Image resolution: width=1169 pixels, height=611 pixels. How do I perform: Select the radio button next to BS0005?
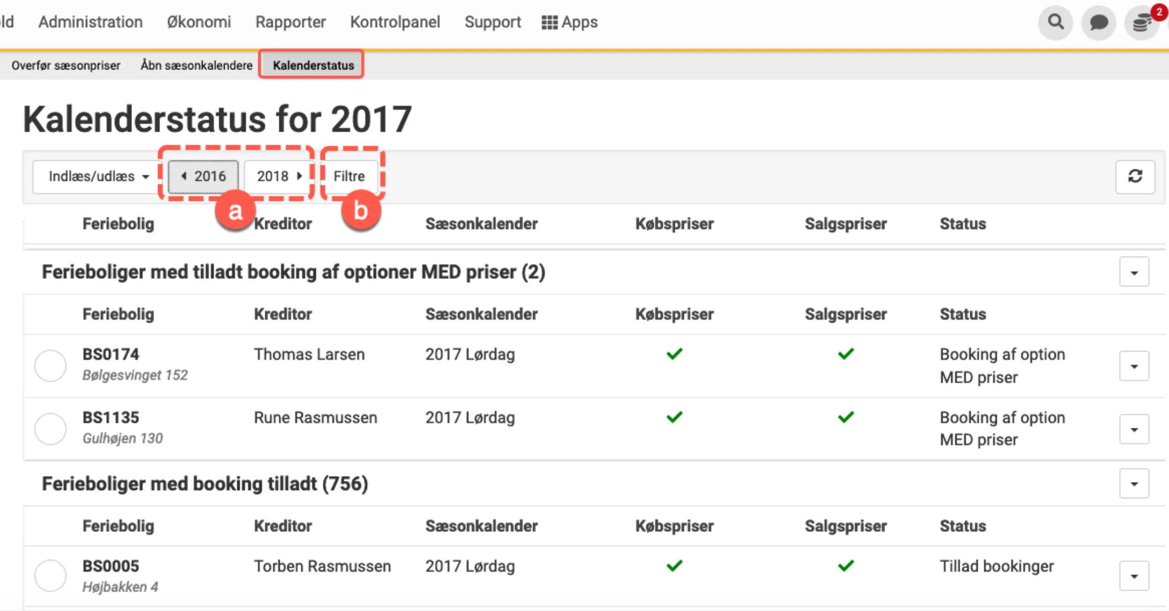pyautogui.click(x=50, y=575)
